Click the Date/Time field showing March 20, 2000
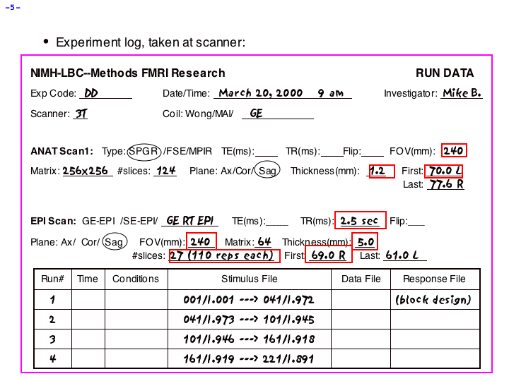Image resolution: width=509 pixels, height=381 pixels. tap(260, 93)
